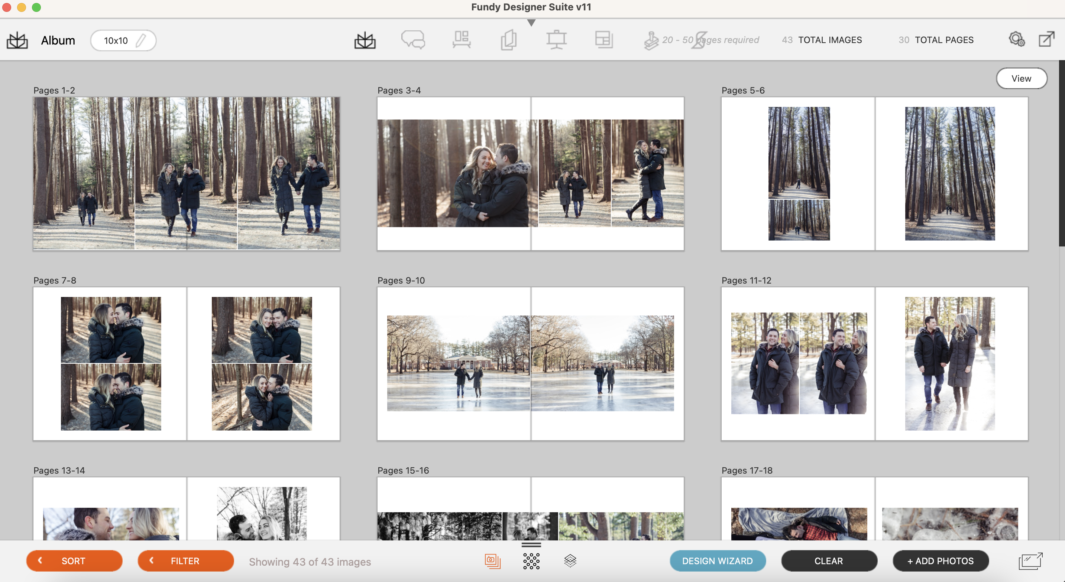Collapse toolbar with the top triangle arrow

click(x=531, y=23)
